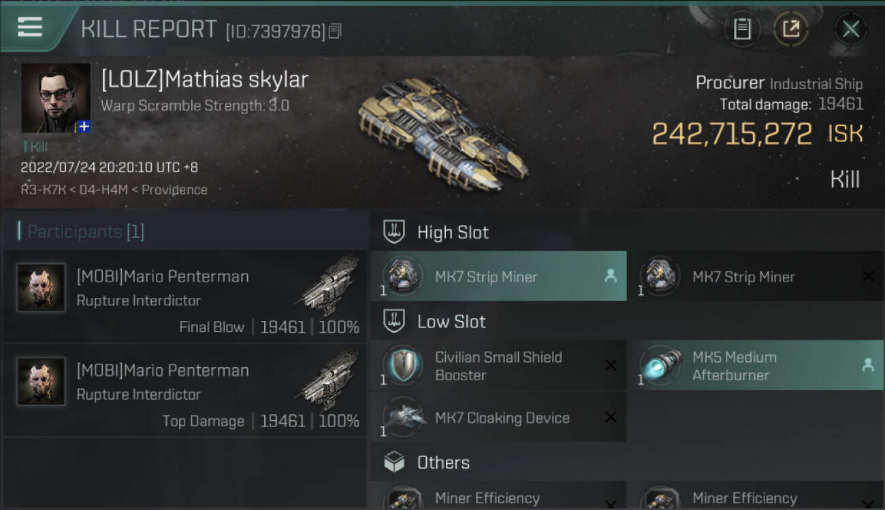Screen dimensions: 885x510
Task: Tap the MK7 Cloaking Device item
Action: coord(498,418)
